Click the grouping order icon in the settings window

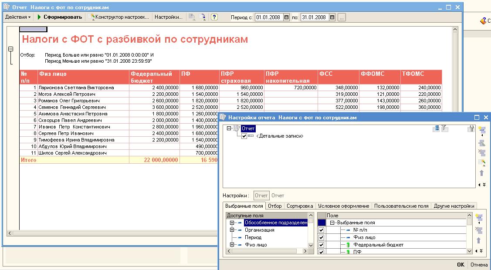(x=435, y=129)
